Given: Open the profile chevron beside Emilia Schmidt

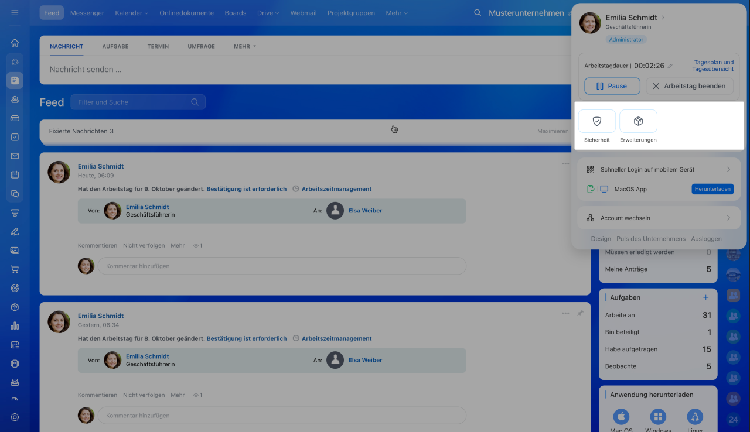Looking at the screenshot, I should pos(663,18).
